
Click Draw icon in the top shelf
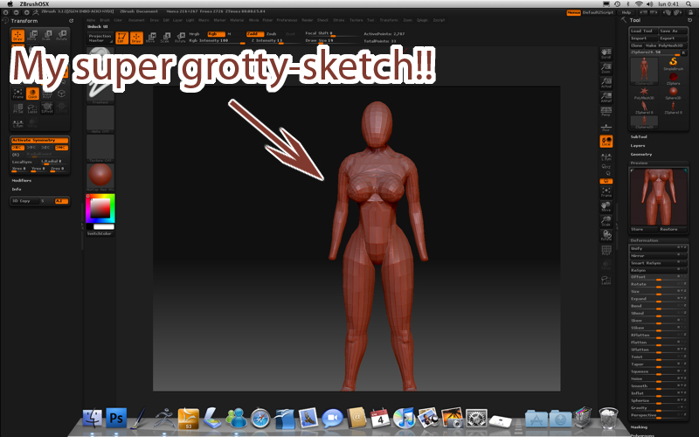(x=136, y=38)
